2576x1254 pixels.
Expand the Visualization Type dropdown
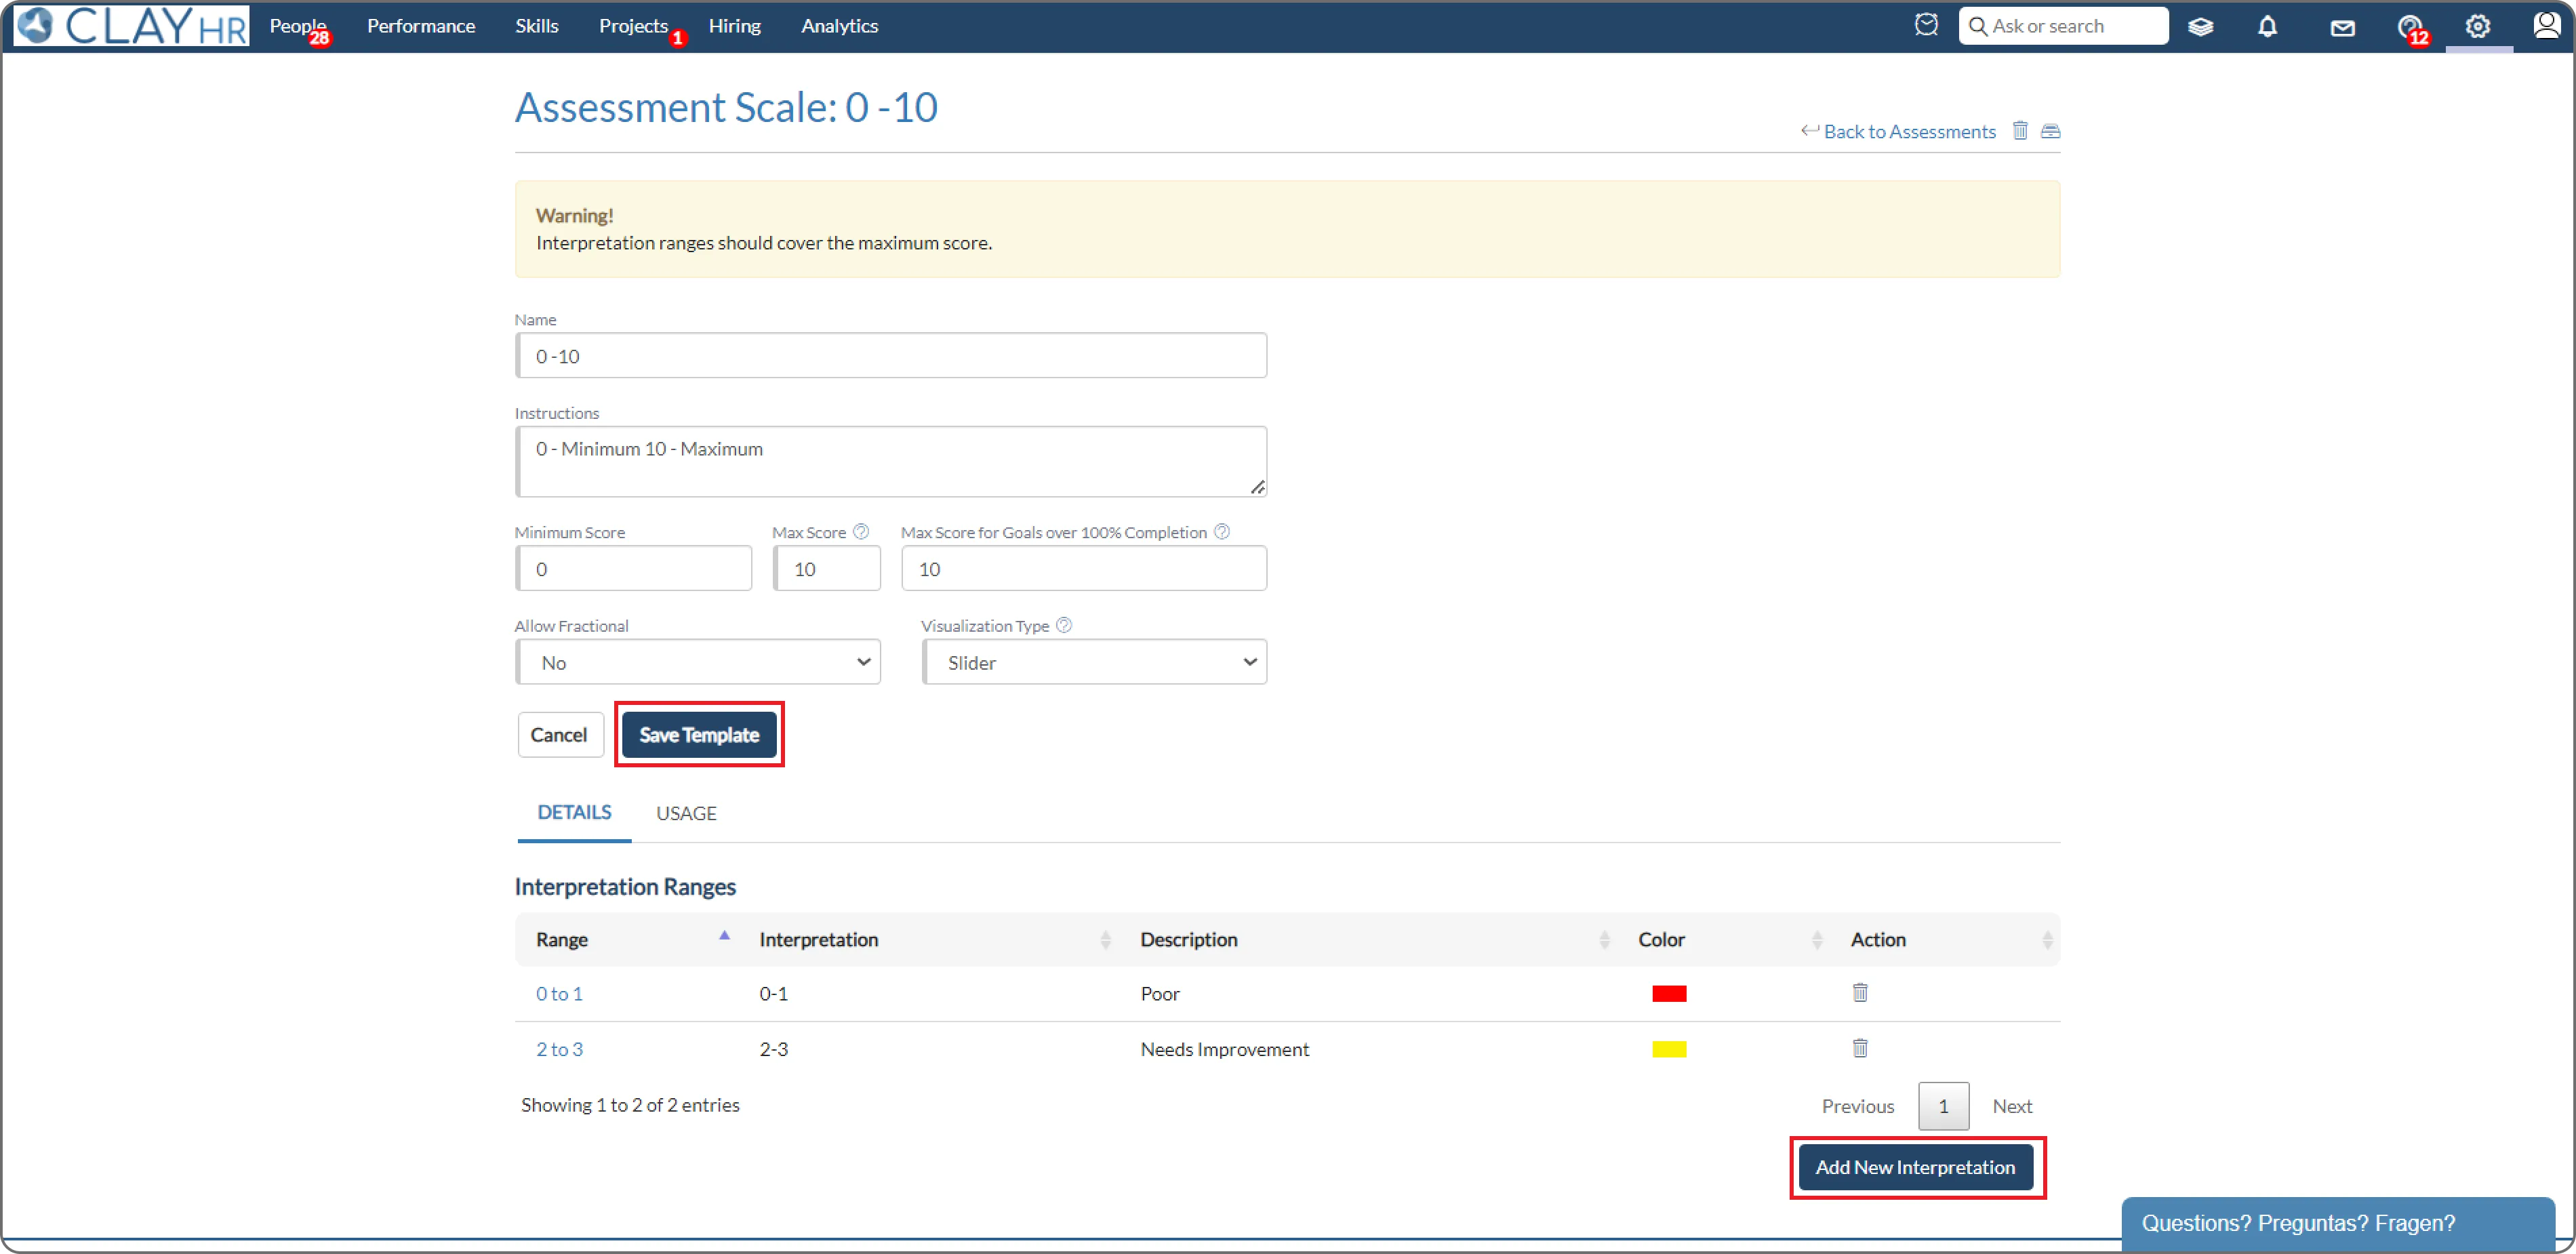(x=1094, y=662)
